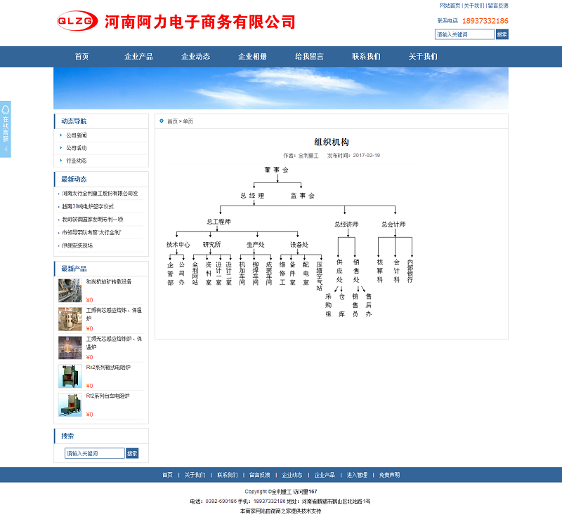Focus the header keyword search field

point(464,34)
